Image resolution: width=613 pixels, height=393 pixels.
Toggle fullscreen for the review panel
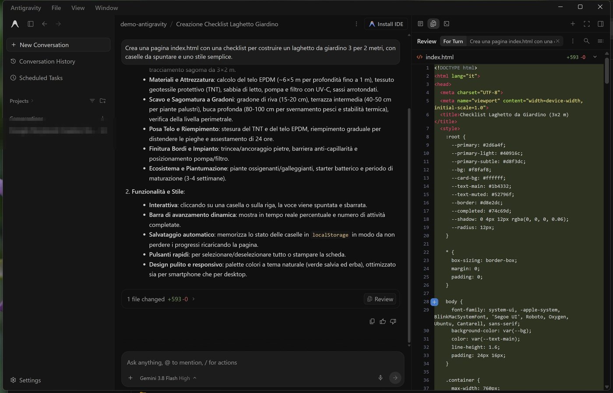pos(587,24)
